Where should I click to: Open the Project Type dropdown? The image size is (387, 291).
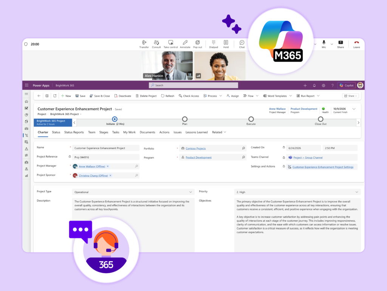click(x=133, y=192)
